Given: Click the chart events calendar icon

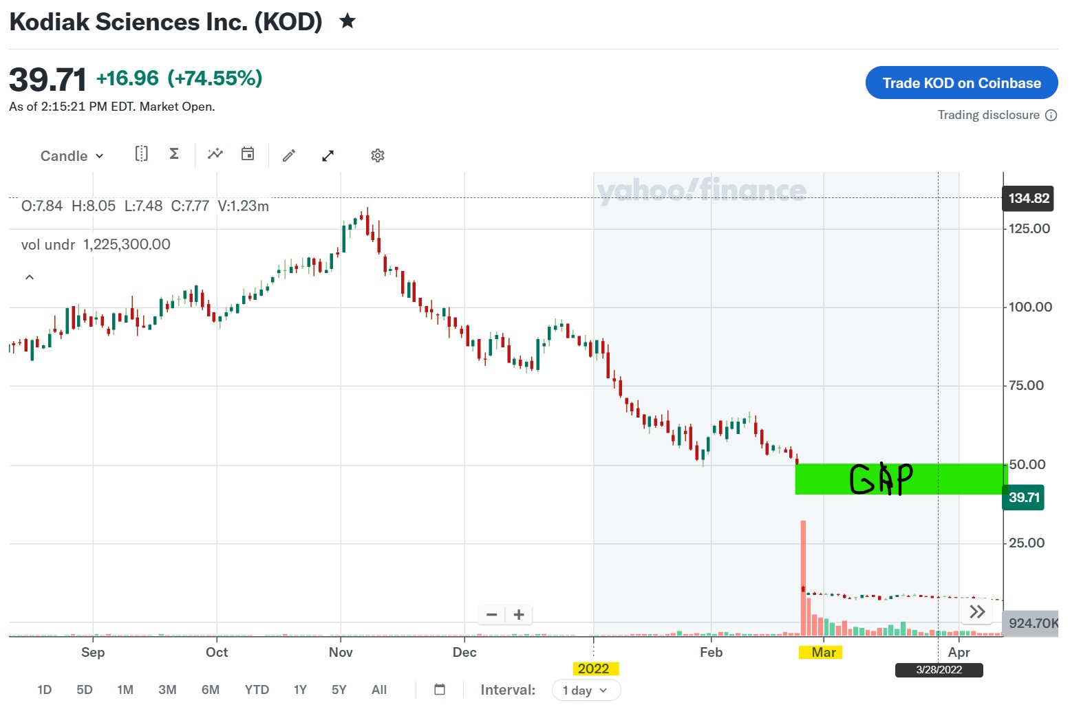Looking at the screenshot, I should tap(248, 153).
